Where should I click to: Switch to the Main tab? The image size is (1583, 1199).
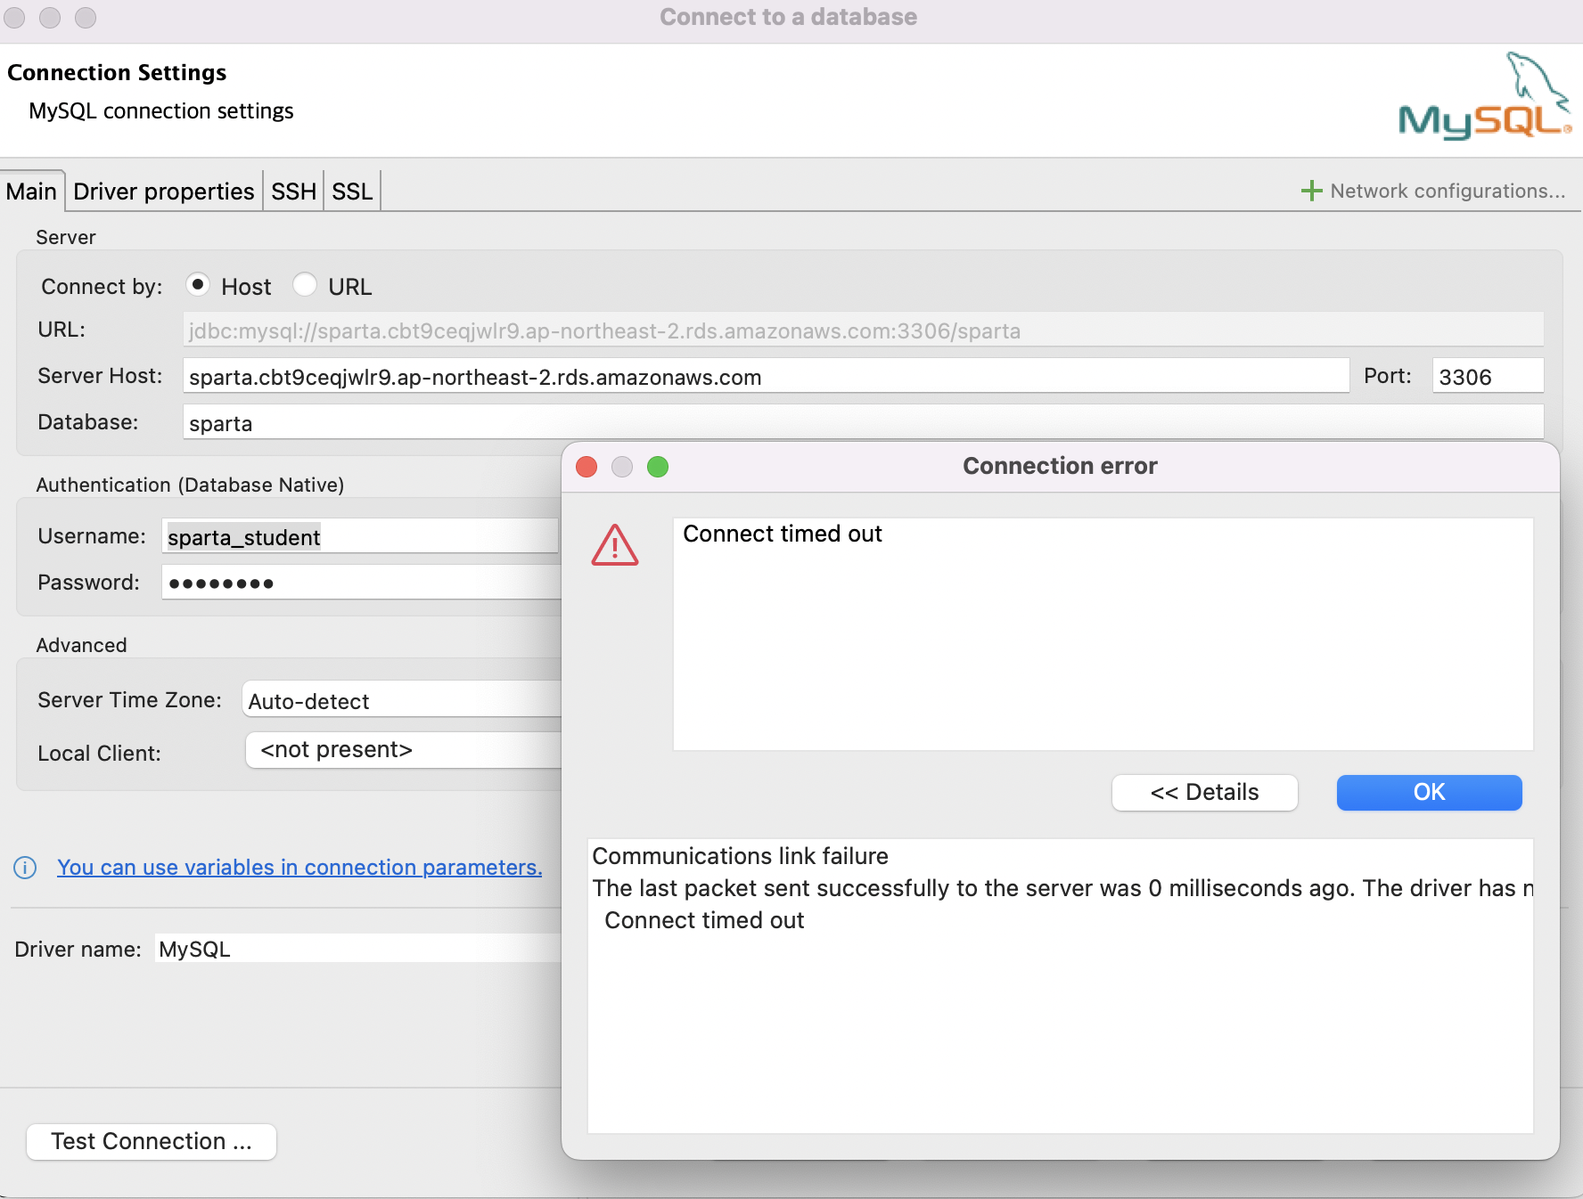pyautogui.click(x=32, y=192)
